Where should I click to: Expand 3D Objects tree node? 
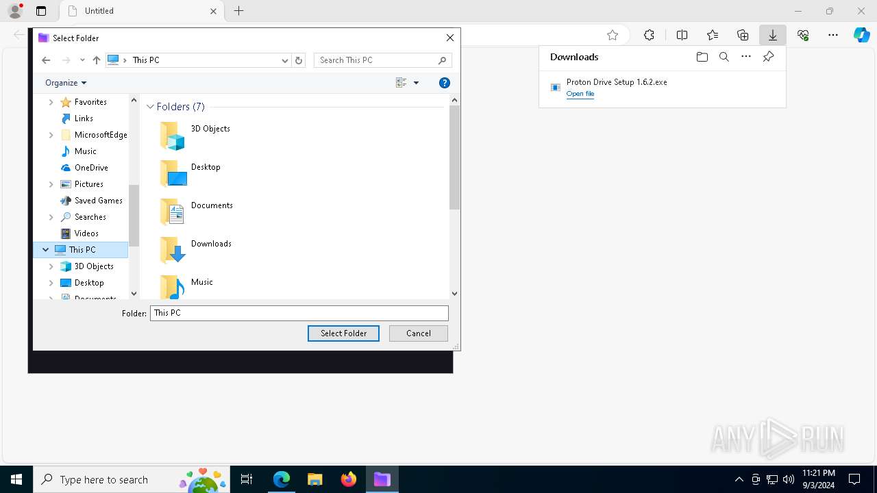pos(51,266)
